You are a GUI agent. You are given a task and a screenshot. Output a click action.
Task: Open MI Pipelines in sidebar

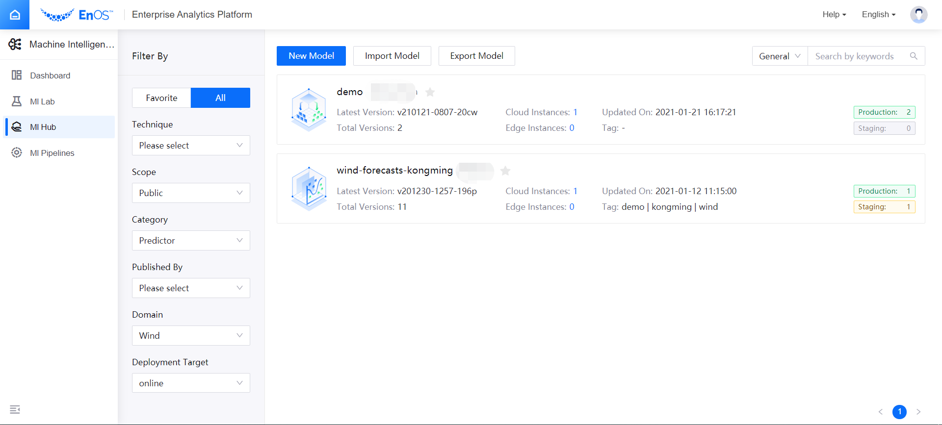[x=52, y=153]
